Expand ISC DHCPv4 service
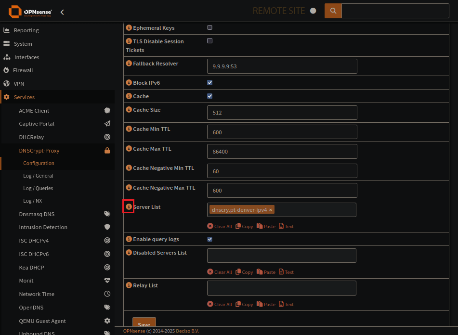The image size is (458, 335). pos(34,241)
